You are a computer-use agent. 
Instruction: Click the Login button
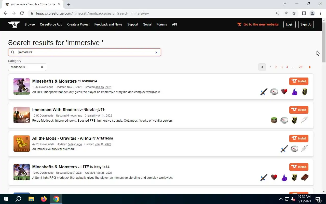pos(290,24)
